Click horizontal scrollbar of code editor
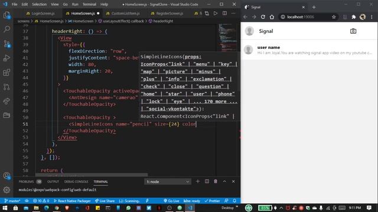The image size is (378, 212). [x=92, y=175]
